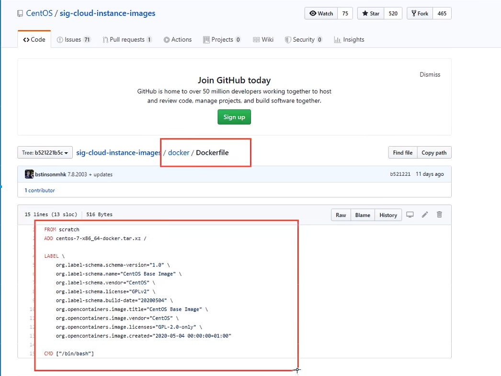The image size is (501, 376).
Task: Click the pencil edit file icon
Action: 425,215
